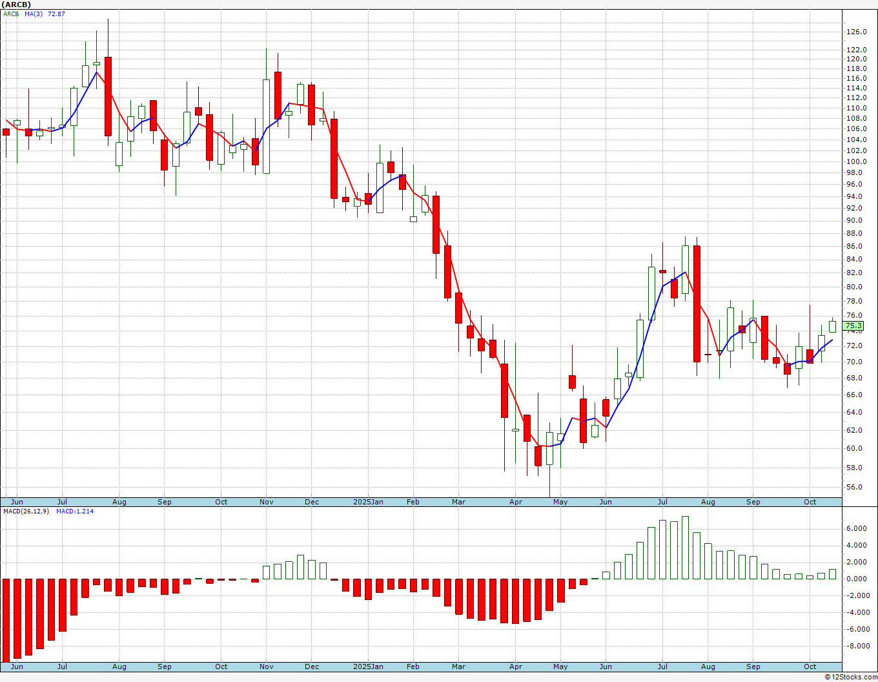Click the 6.000 MACD axis label

(x=856, y=528)
